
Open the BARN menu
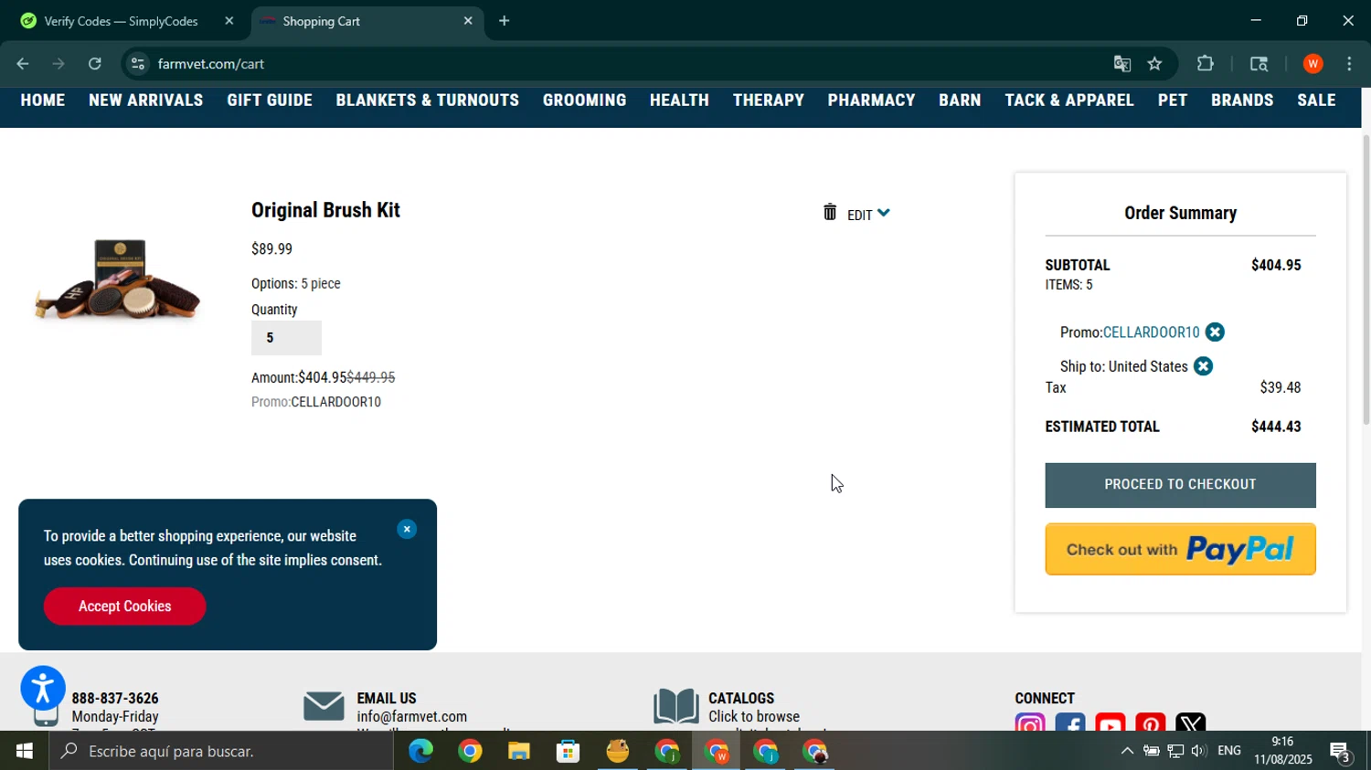tap(960, 100)
